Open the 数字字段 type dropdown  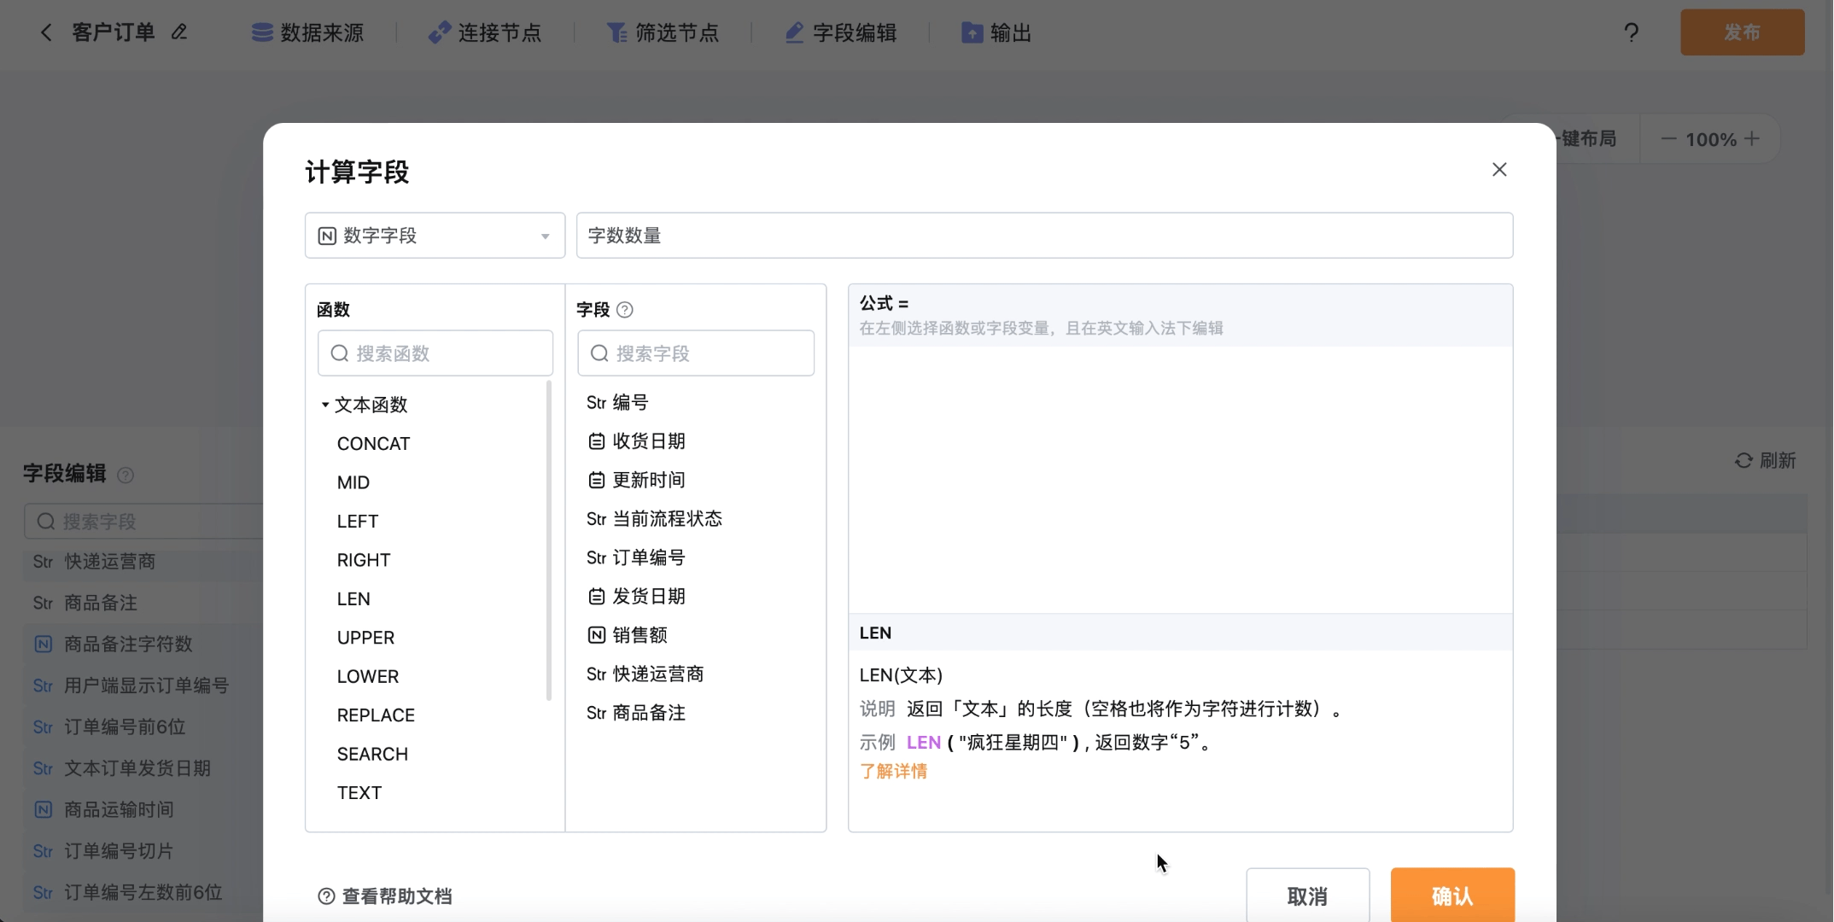pyautogui.click(x=435, y=236)
